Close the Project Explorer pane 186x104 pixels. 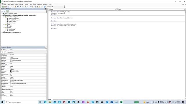[x=46, y=9]
